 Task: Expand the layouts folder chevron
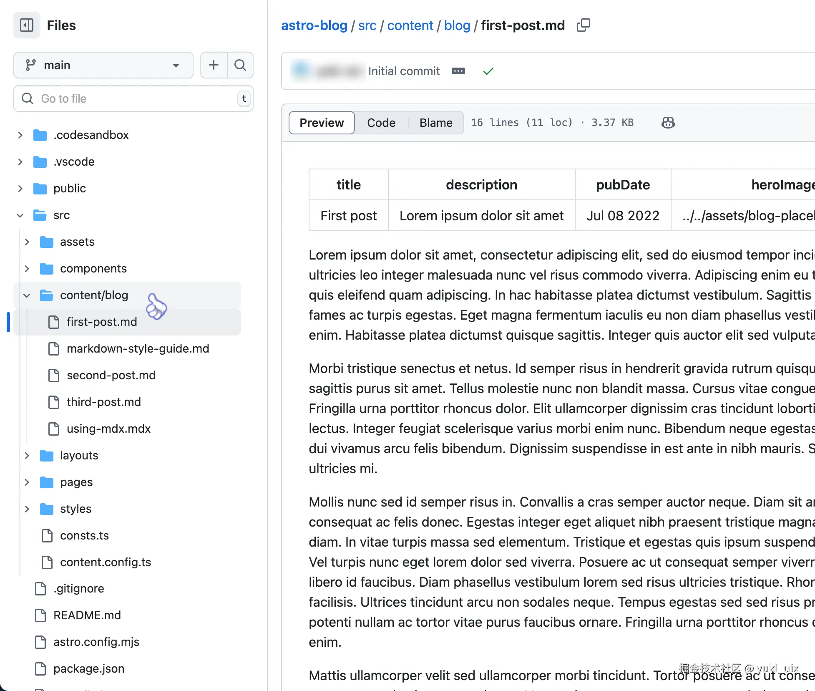[x=27, y=456]
